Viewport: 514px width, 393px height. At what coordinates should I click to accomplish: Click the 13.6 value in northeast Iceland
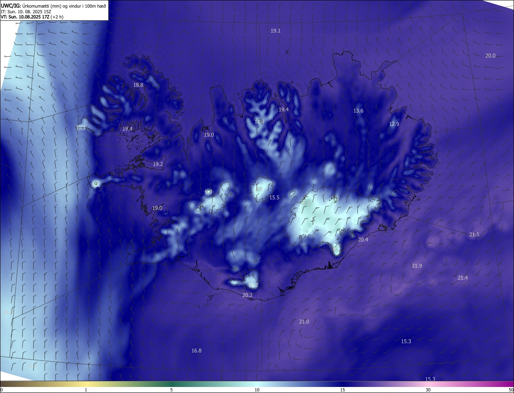358,111
